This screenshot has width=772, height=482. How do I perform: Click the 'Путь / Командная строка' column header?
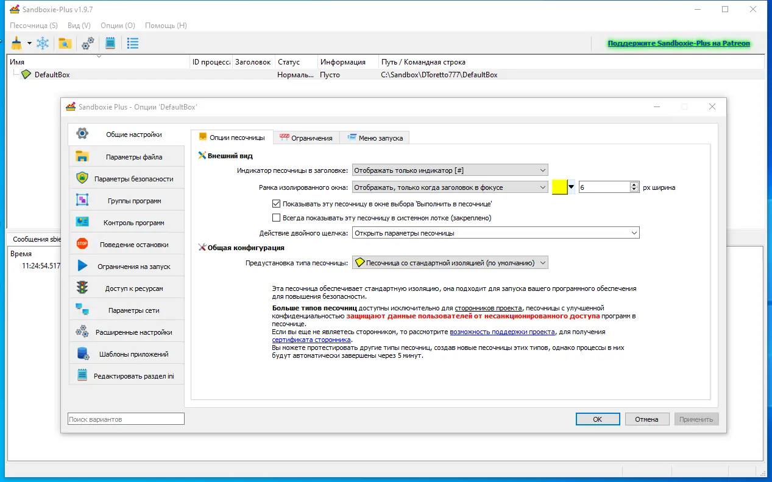point(571,62)
